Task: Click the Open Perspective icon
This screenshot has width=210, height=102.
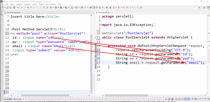Action: [204, 8]
